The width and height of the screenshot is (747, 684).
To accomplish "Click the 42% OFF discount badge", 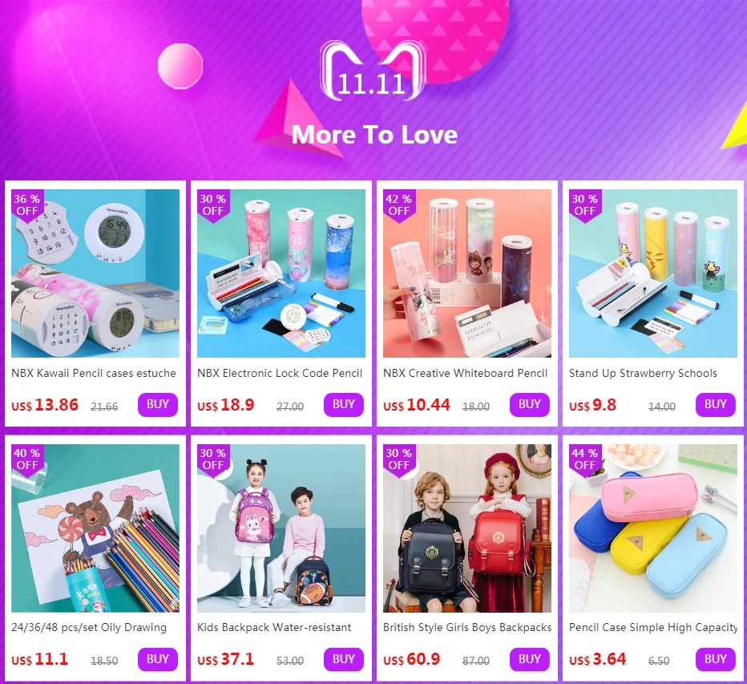I will (399, 205).
